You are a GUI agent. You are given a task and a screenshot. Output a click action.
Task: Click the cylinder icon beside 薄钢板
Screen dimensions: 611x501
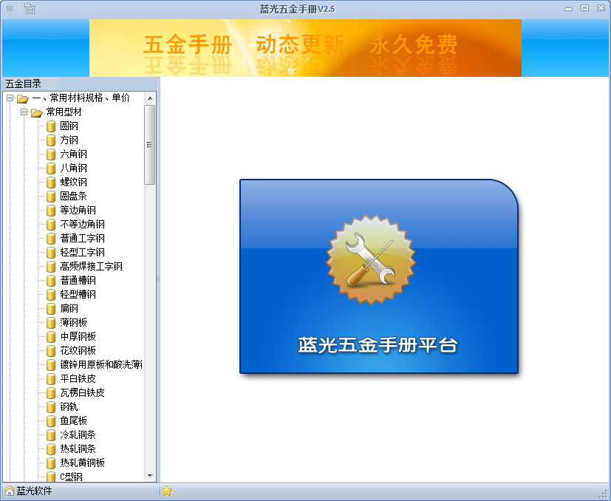coord(51,322)
